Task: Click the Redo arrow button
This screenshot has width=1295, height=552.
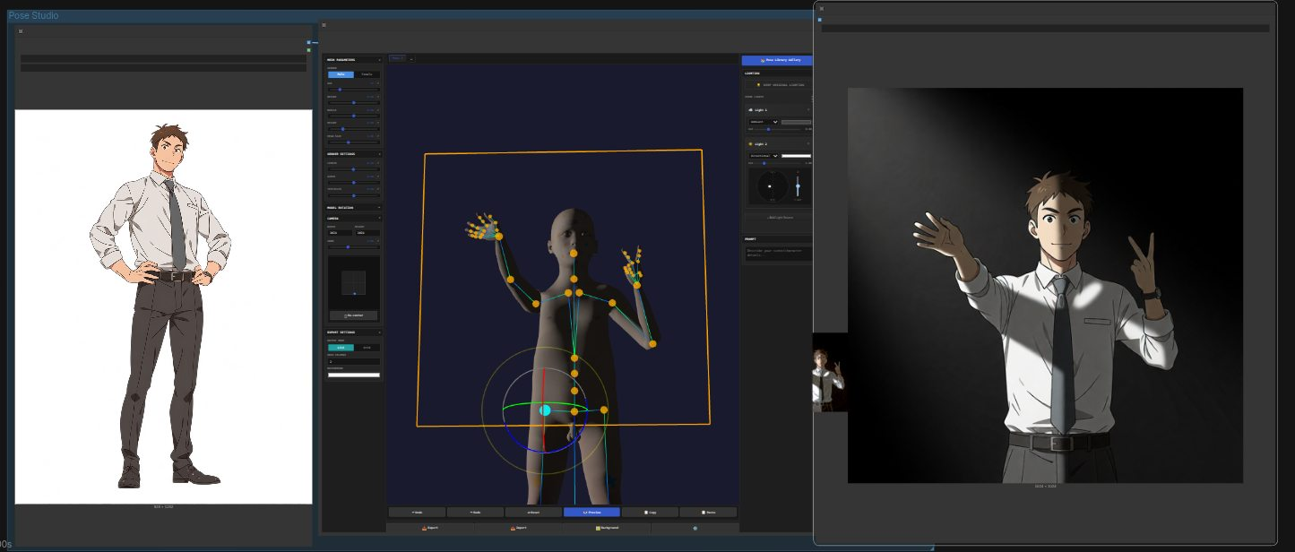Action: (x=475, y=513)
